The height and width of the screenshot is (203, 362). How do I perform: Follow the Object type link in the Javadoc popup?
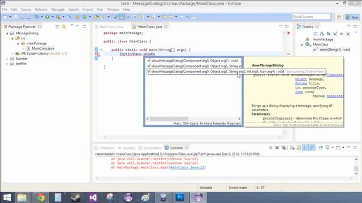301,79
